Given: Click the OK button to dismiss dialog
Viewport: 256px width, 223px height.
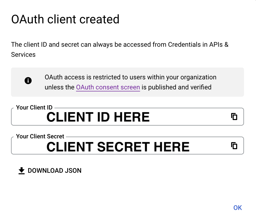Looking at the screenshot, I should coord(237,208).
